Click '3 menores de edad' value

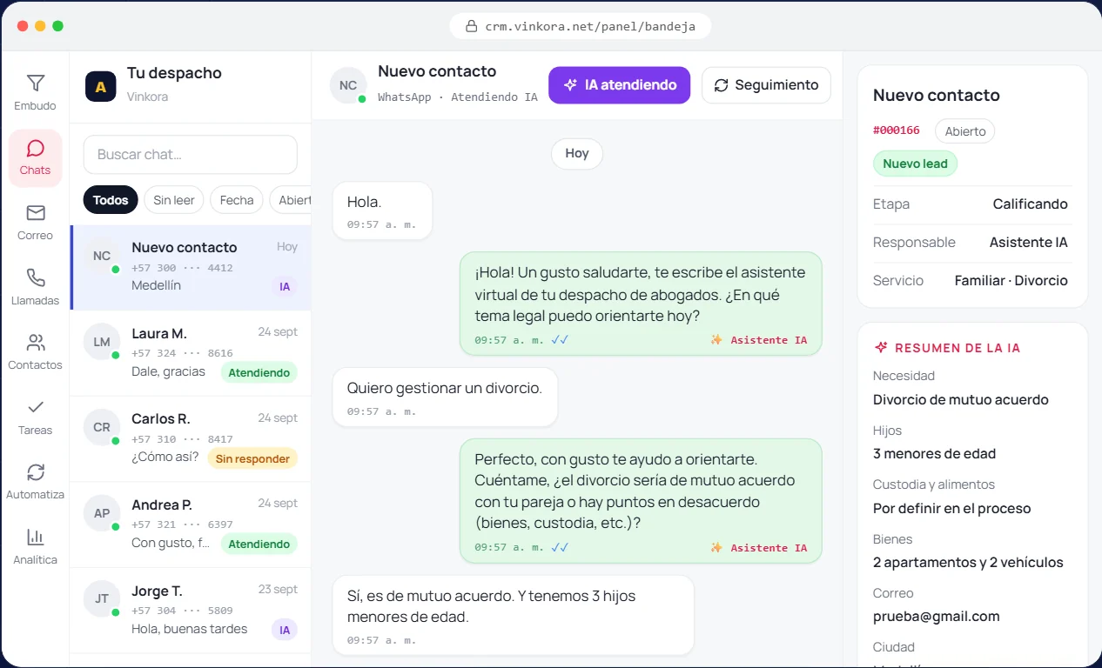[934, 454]
